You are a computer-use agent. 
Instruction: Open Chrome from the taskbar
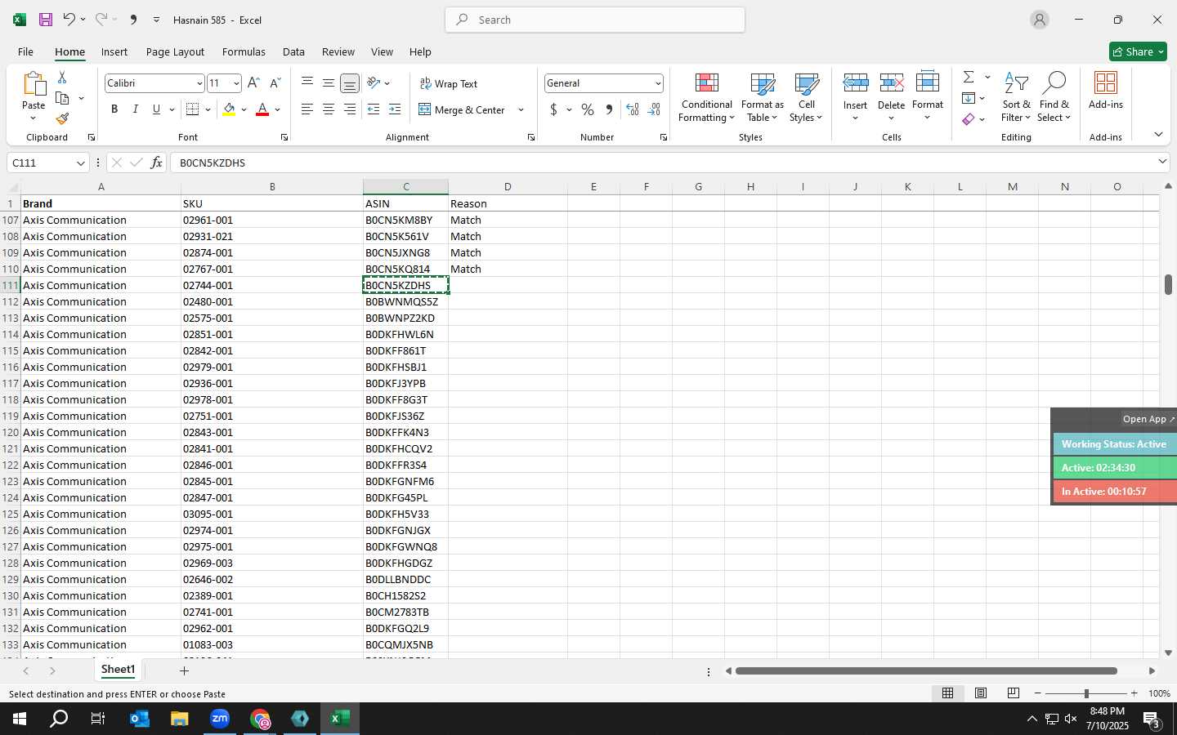point(260,719)
